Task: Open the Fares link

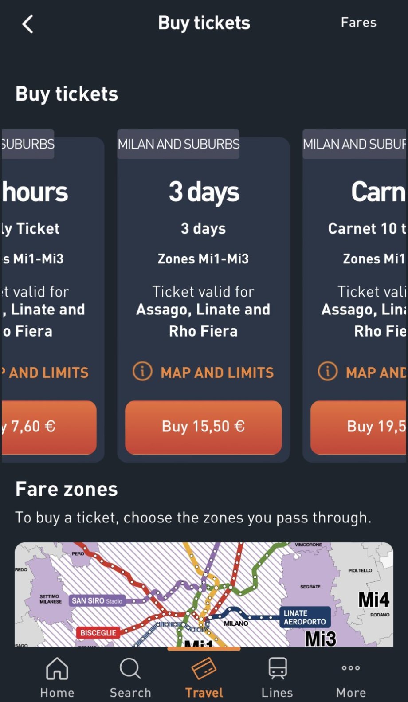Action: click(x=358, y=23)
